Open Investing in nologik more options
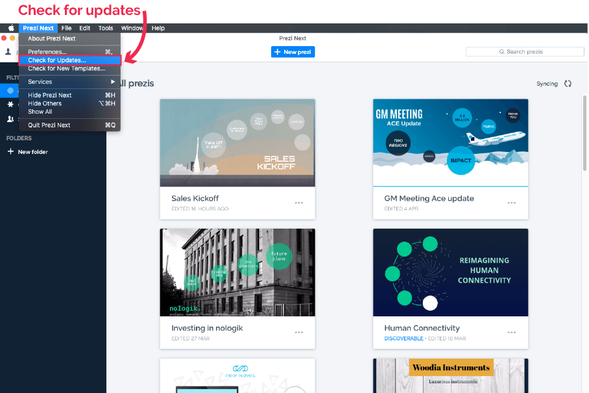Image resolution: width=589 pixels, height=393 pixels. click(298, 333)
